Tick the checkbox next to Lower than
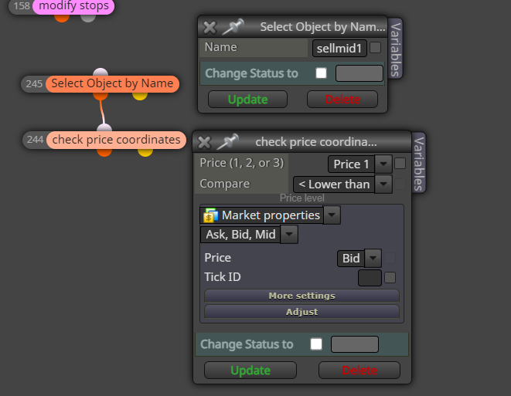Image resolution: width=511 pixels, height=396 pixels. point(400,184)
